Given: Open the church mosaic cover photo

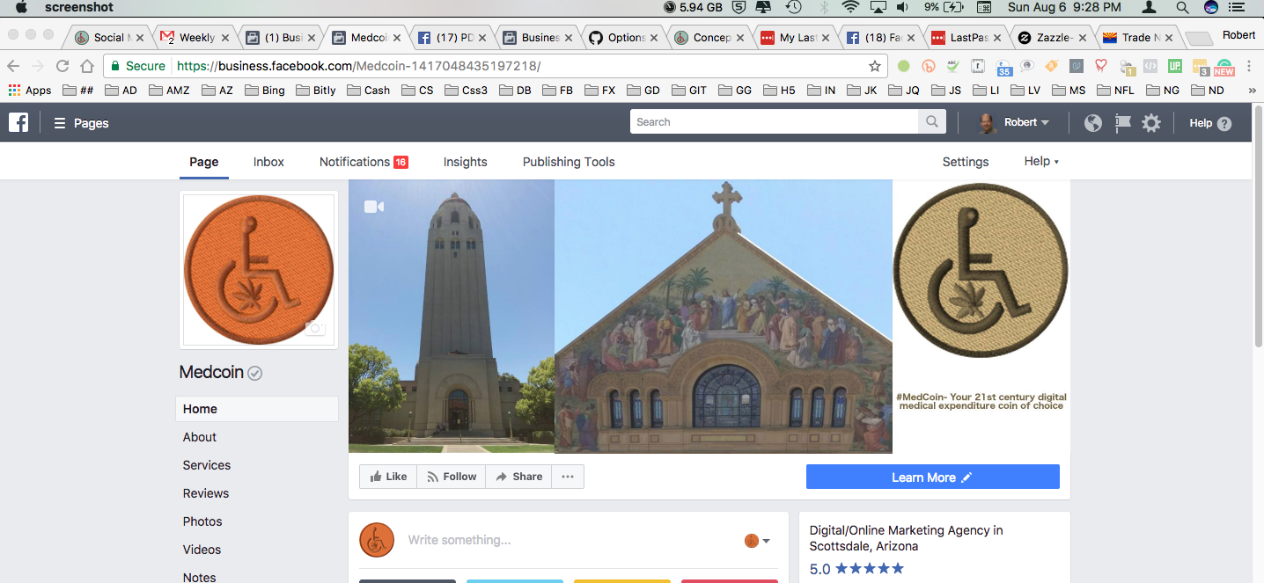Looking at the screenshot, I should (x=724, y=317).
